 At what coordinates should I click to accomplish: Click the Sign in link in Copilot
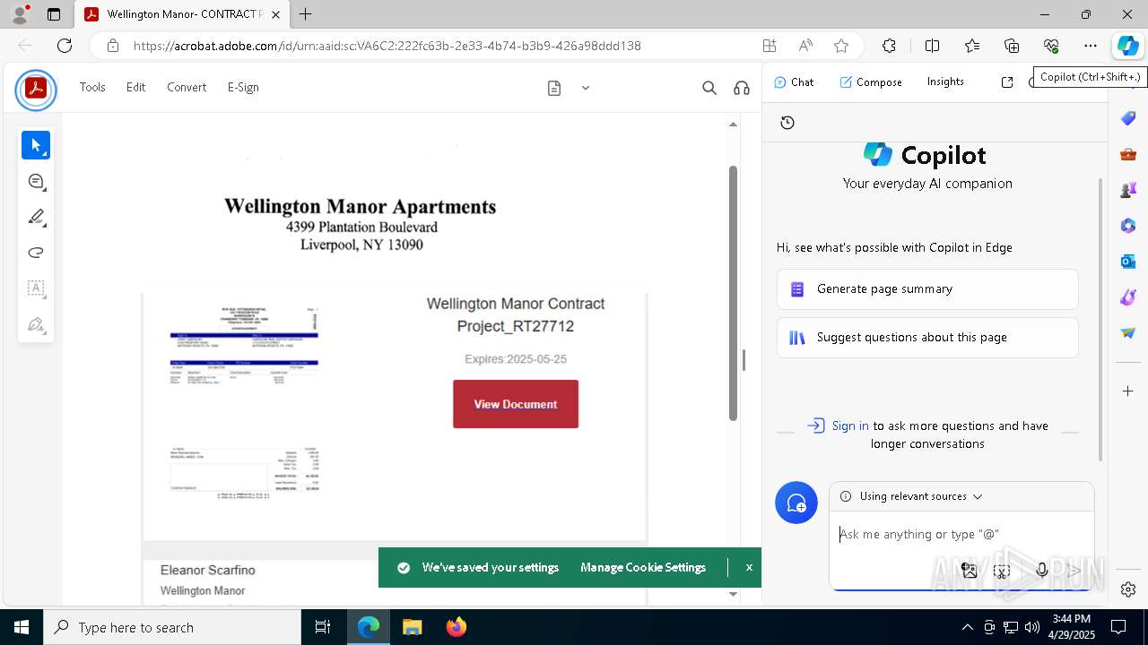click(x=849, y=426)
